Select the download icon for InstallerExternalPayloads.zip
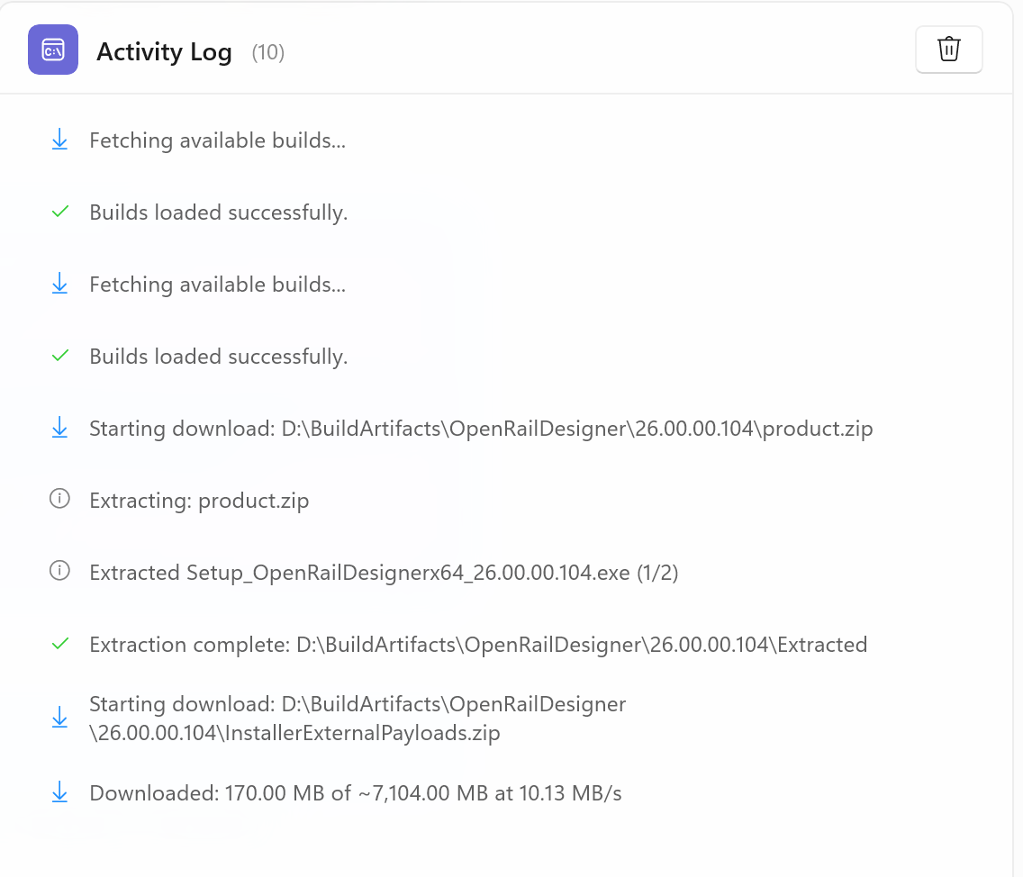Screen dimensions: 1023x877 point(59,718)
